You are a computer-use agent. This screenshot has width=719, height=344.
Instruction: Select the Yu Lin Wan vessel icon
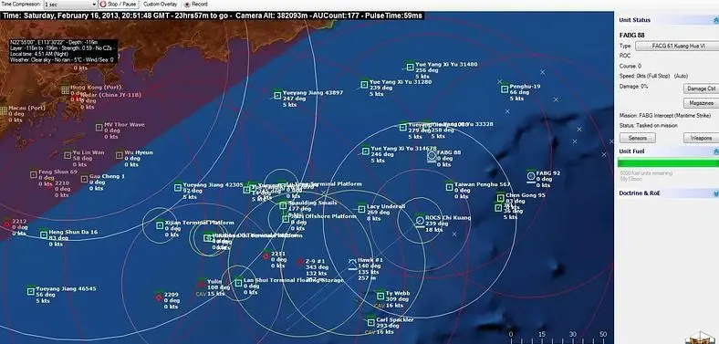pyautogui.click(x=68, y=155)
